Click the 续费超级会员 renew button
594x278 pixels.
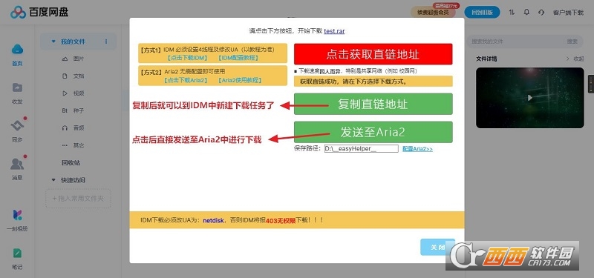(x=433, y=13)
